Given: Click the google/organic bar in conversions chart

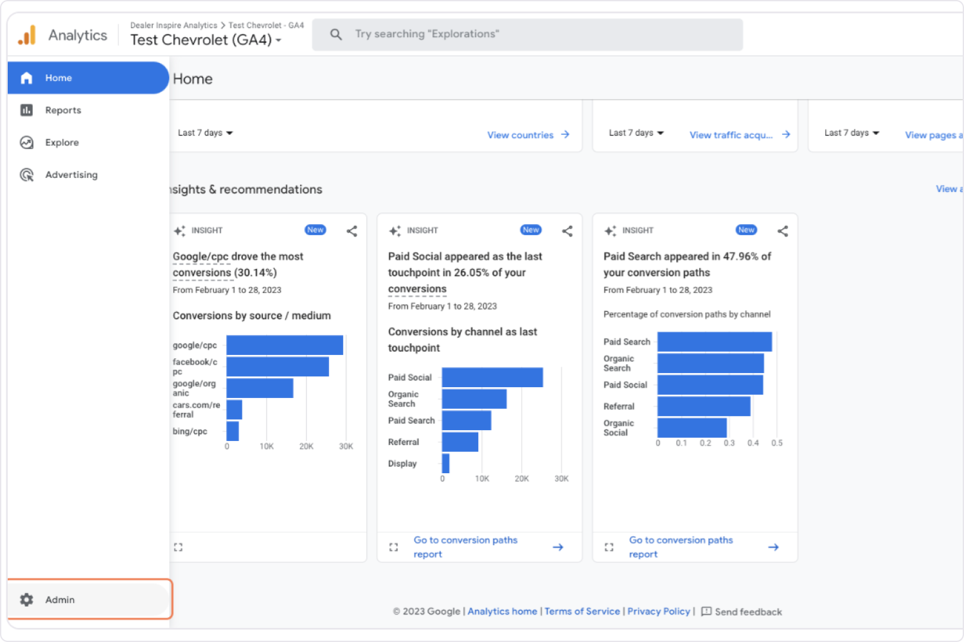Looking at the screenshot, I should point(260,388).
